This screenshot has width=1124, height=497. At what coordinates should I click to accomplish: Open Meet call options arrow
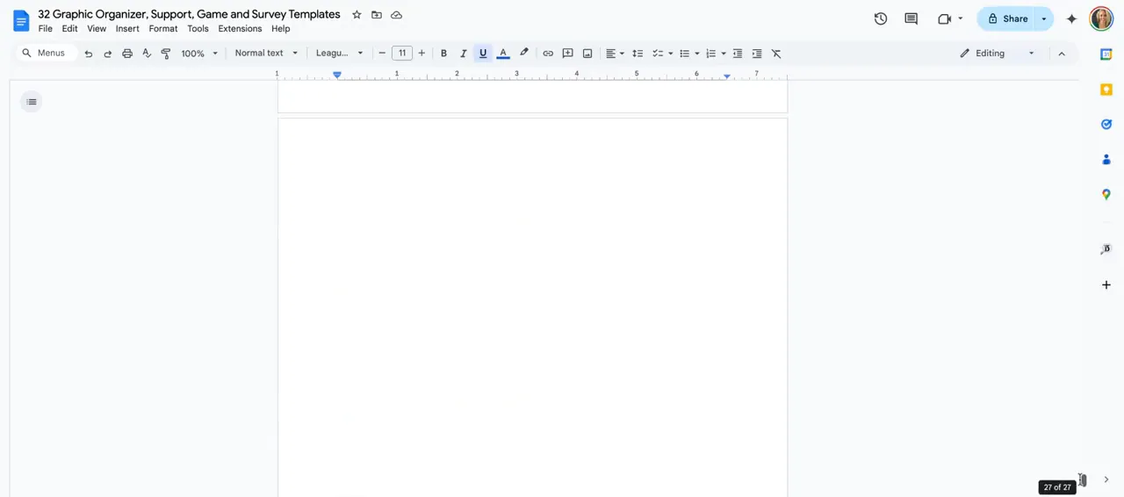(961, 18)
